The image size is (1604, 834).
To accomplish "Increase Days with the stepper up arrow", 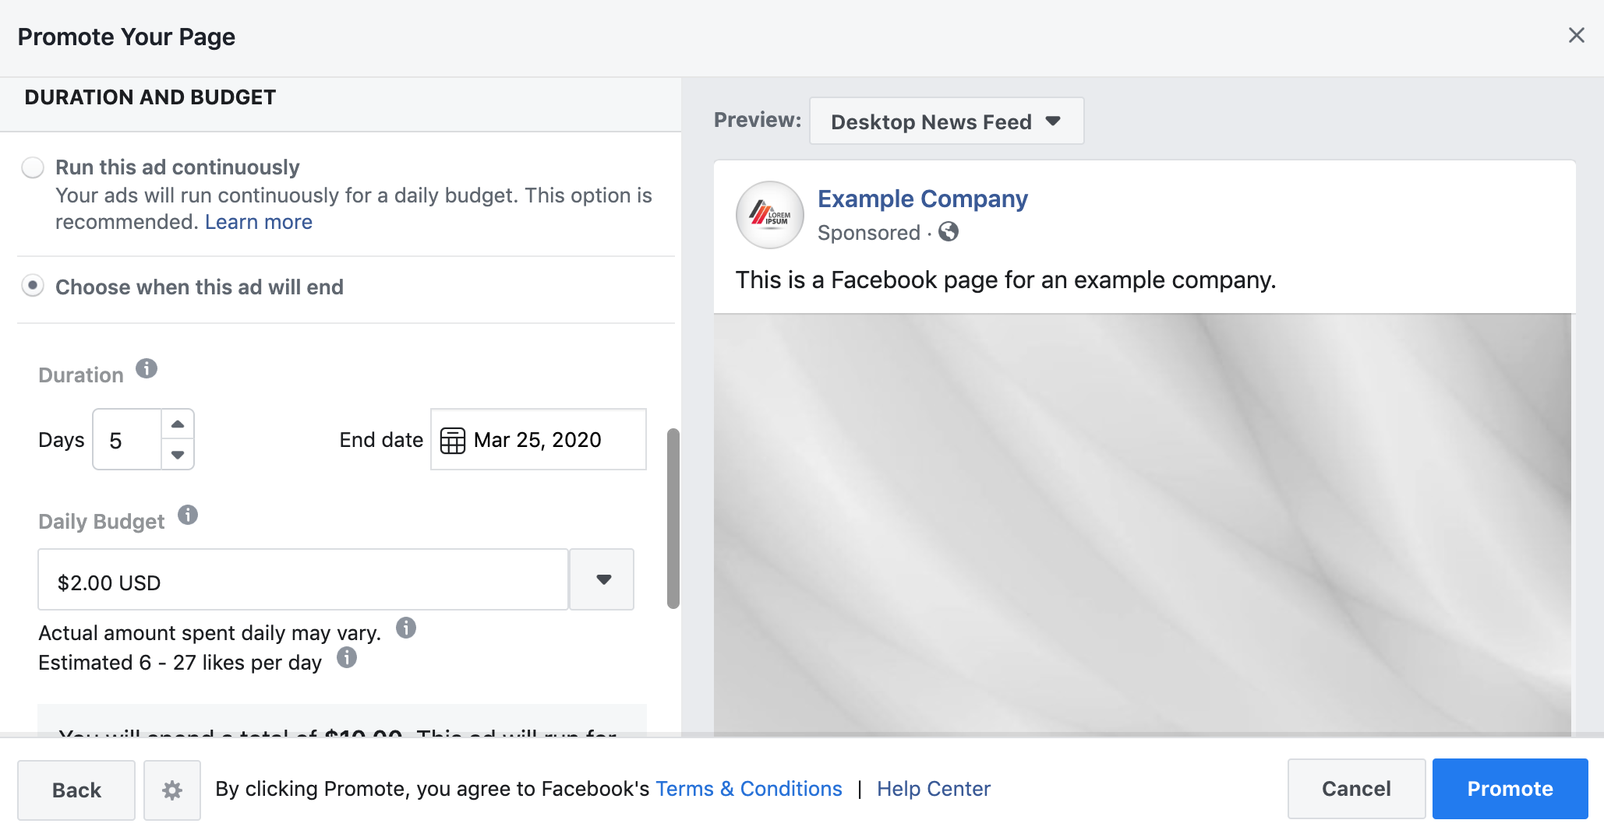I will pyautogui.click(x=178, y=423).
